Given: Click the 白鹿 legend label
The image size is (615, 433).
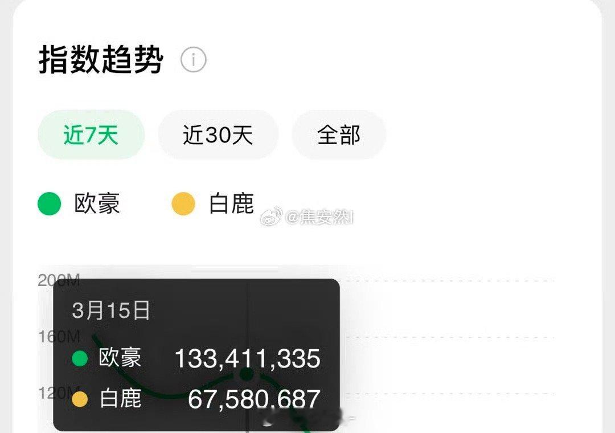Looking at the screenshot, I should 231,203.
